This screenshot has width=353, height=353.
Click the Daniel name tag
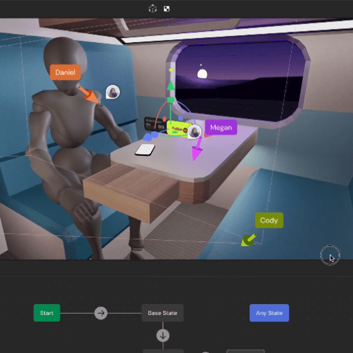pyautogui.click(x=65, y=72)
